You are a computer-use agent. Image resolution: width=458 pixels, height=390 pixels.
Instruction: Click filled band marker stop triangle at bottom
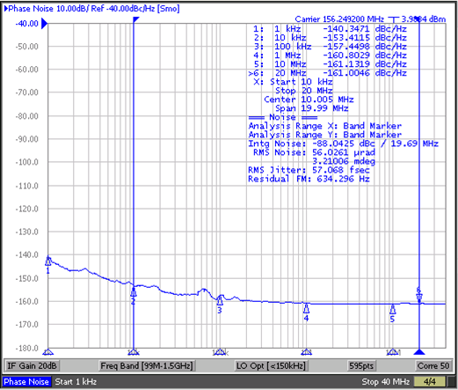(419, 351)
